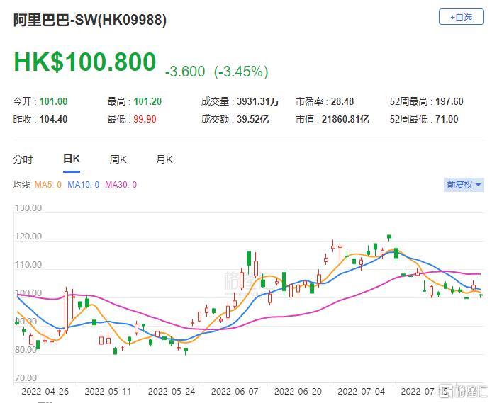Click the MA5 moving average legend
Image resolution: width=492 pixels, height=403 pixels.
pyautogui.click(x=48, y=185)
